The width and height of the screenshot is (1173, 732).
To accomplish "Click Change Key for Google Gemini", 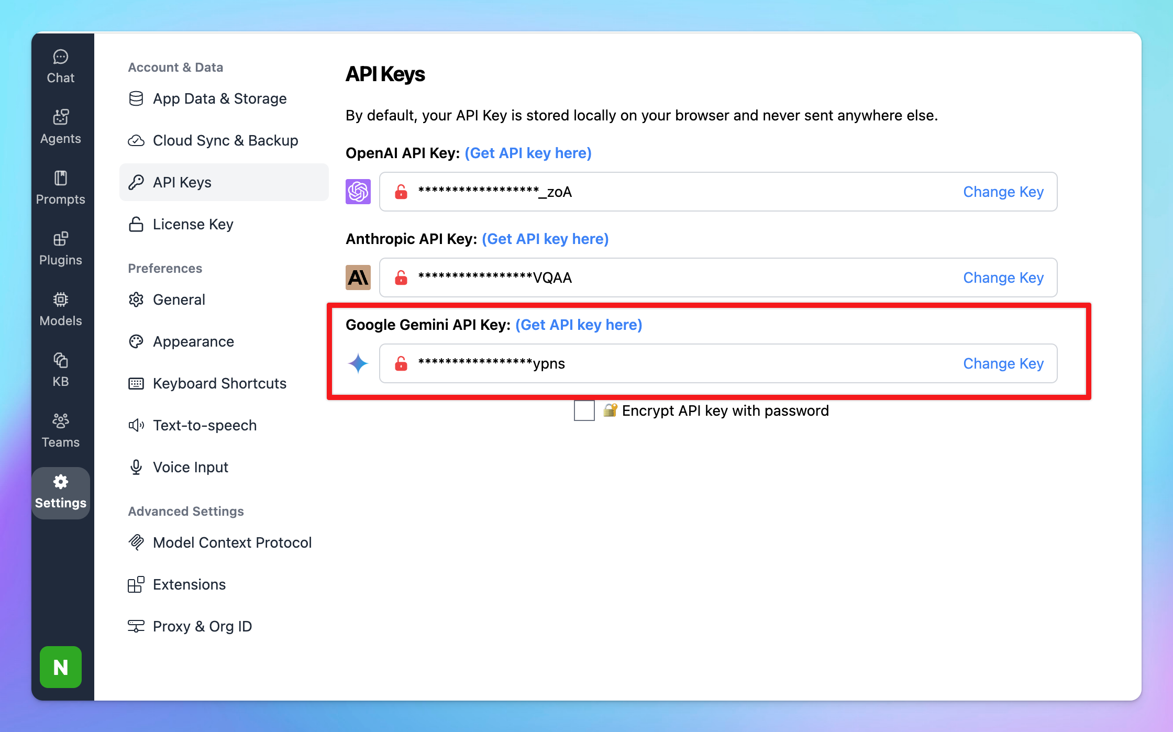I will click(x=1003, y=363).
